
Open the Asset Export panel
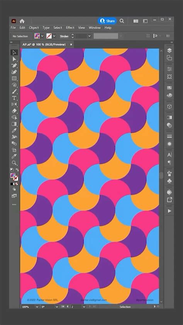pyautogui.click(x=169, y=200)
